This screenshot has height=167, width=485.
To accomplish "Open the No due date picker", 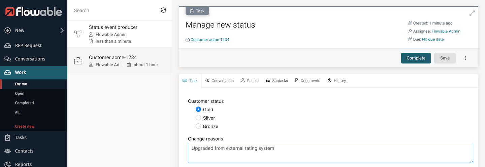I will tap(433, 39).
